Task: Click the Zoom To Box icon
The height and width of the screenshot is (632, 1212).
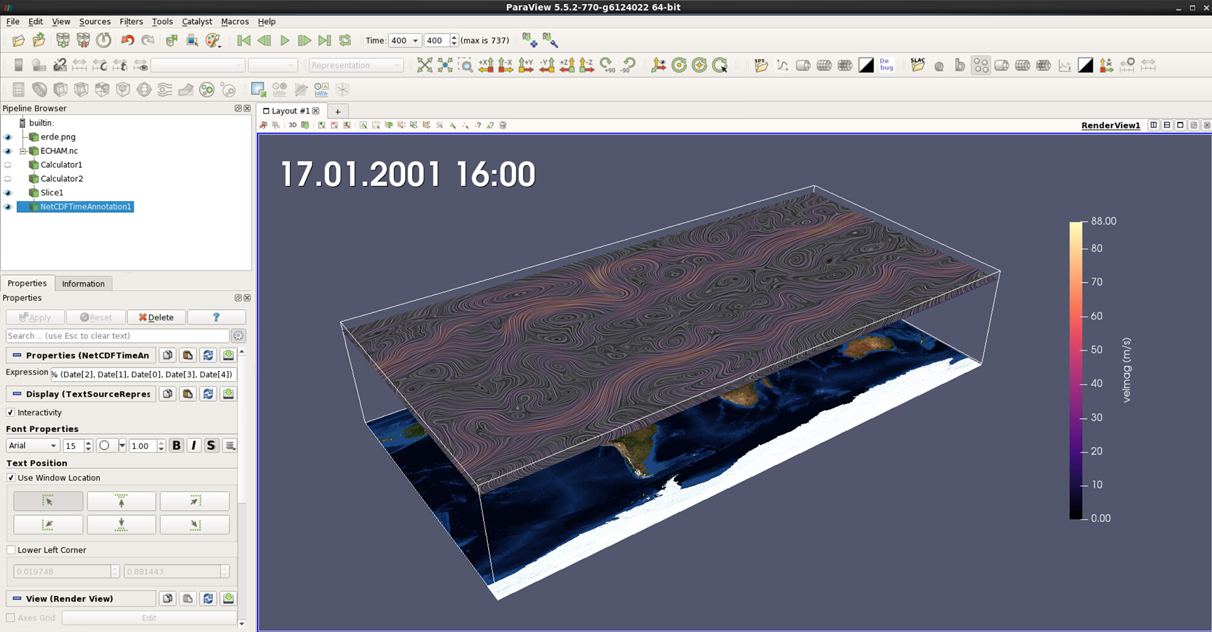Action: (x=466, y=65)
